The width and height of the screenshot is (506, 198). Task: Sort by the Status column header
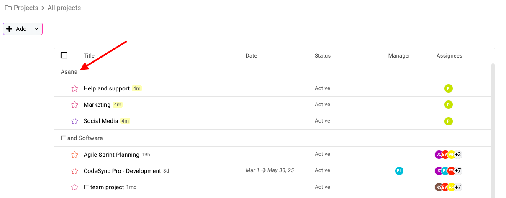[x=323, y=55]
